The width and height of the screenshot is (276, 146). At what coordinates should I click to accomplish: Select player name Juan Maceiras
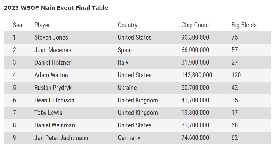pos(53,50)
